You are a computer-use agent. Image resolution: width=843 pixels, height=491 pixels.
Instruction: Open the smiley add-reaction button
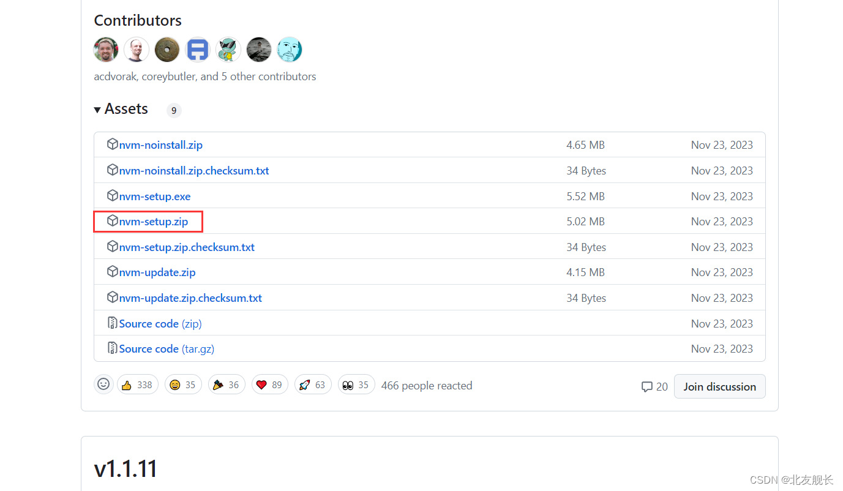click(x=103, y=384)
